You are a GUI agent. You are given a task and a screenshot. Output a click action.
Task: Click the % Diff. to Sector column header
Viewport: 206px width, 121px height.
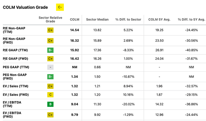coord(128,20)
